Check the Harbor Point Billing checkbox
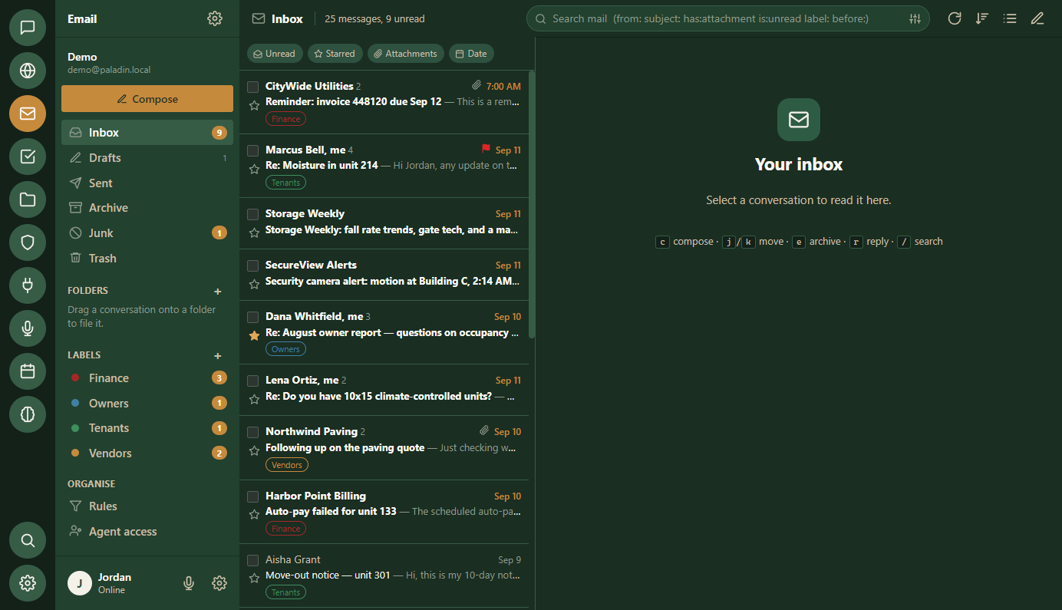 [x=252, y=496]
